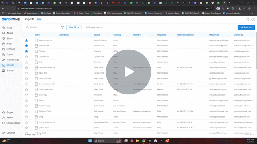The height and width of the screenshot is (144, 257).
Task: Sort by the Source column
Action: click(x=97, y=35)
